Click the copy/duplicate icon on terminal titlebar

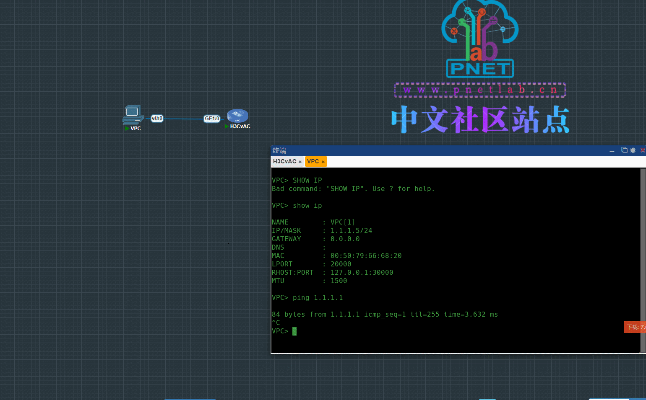point(624,150)
